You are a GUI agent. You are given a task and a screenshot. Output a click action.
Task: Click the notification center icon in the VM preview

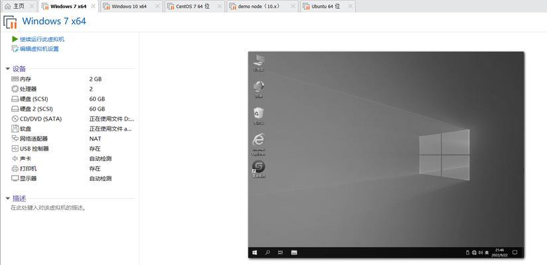[514, 252]
